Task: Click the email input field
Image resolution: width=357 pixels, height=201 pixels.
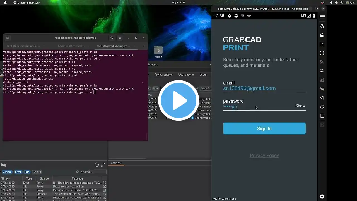Action: (x=264, y=88)
